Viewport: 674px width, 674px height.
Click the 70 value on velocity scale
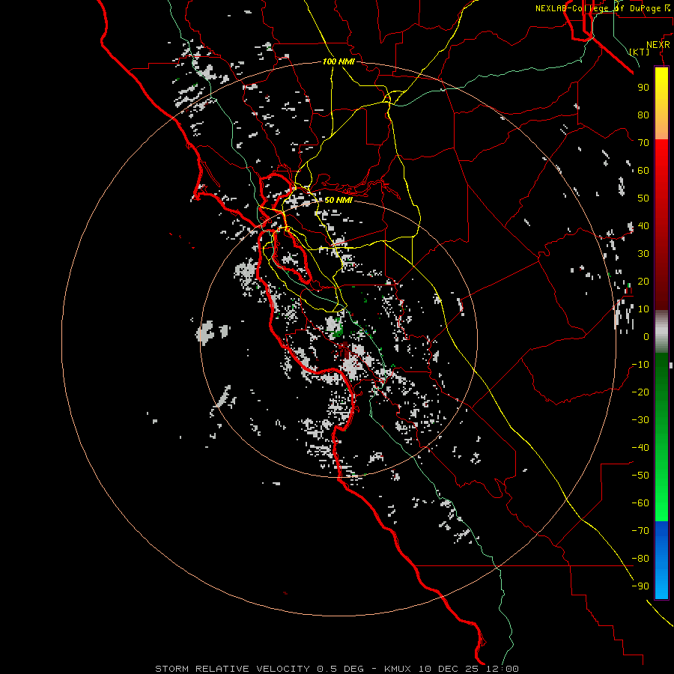coord(643,143)
